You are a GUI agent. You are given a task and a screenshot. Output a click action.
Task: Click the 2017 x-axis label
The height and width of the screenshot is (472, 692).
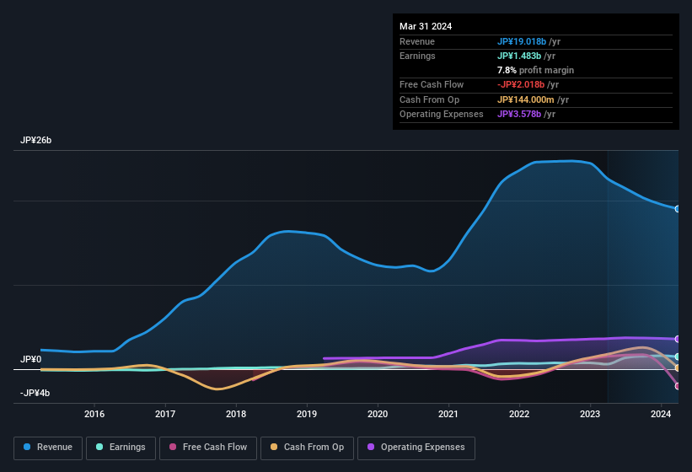[165, 414]
